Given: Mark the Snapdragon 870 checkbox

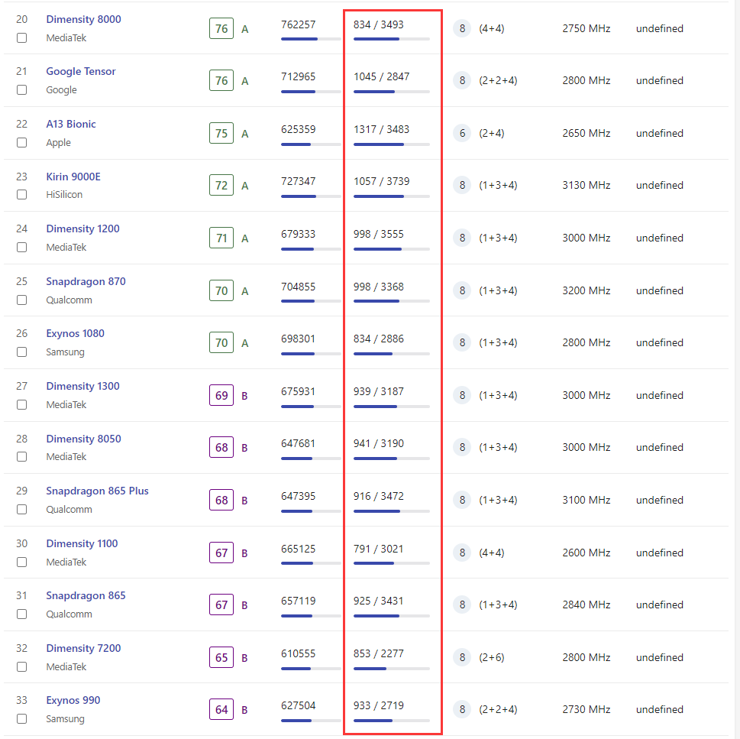Looking at the screenshot, I should [x=21, y=300].
